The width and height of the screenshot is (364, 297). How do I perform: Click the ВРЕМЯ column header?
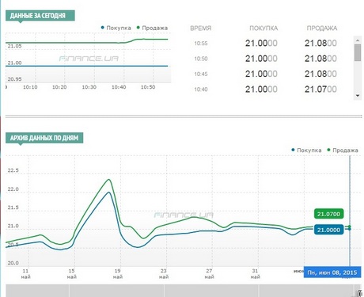(201, 29)
